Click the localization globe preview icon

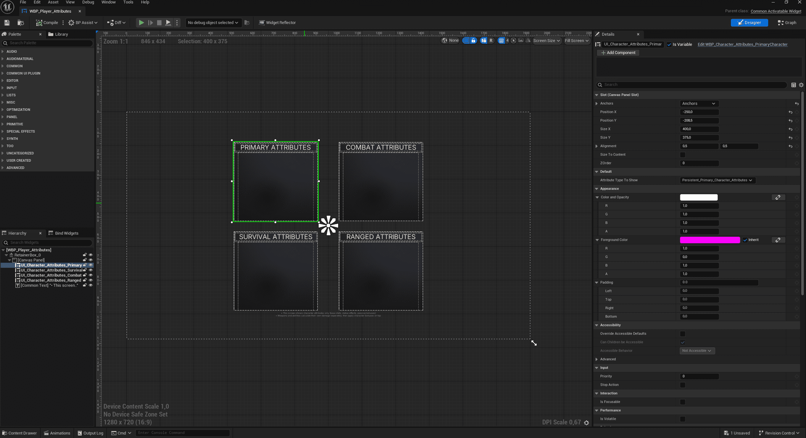pyautogui.click(x=444, y=40)
